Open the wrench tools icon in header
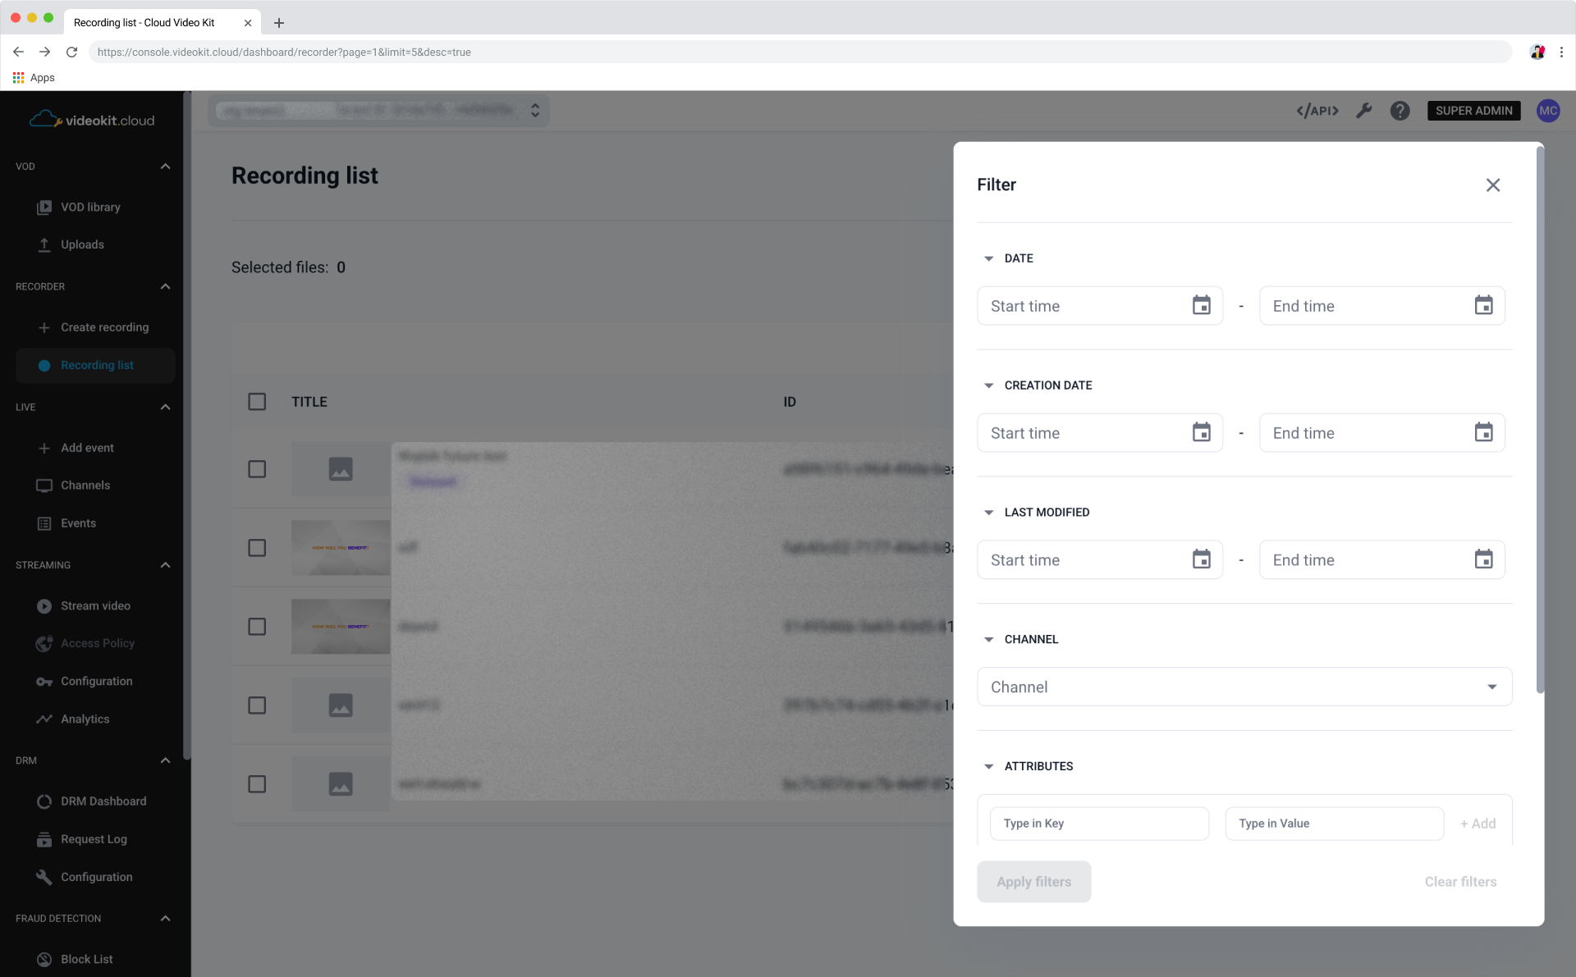Image resolution: width=1576 pixels, height=977 pixels. tap(1364, 111)
